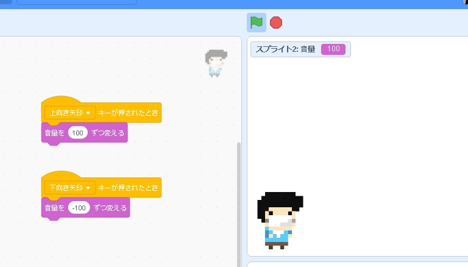468x267 pixels.
Task: Click the -100 value in volume block
Action: coord(79,208)
